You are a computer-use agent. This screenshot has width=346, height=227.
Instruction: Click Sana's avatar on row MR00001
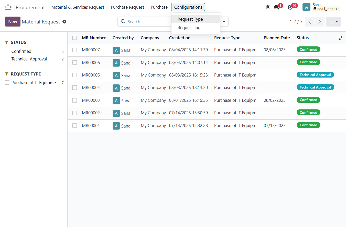(x=116, y=126)
